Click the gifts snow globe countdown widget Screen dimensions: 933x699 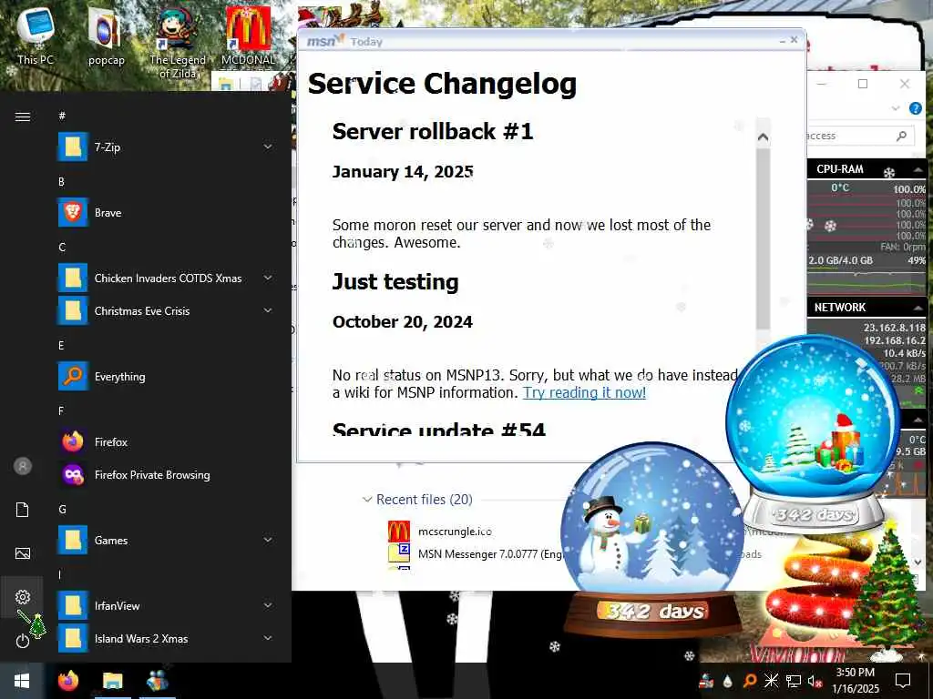(x=814, y=434)
